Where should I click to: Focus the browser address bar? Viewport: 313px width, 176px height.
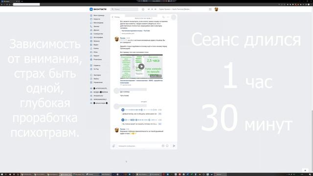(26, 4)
